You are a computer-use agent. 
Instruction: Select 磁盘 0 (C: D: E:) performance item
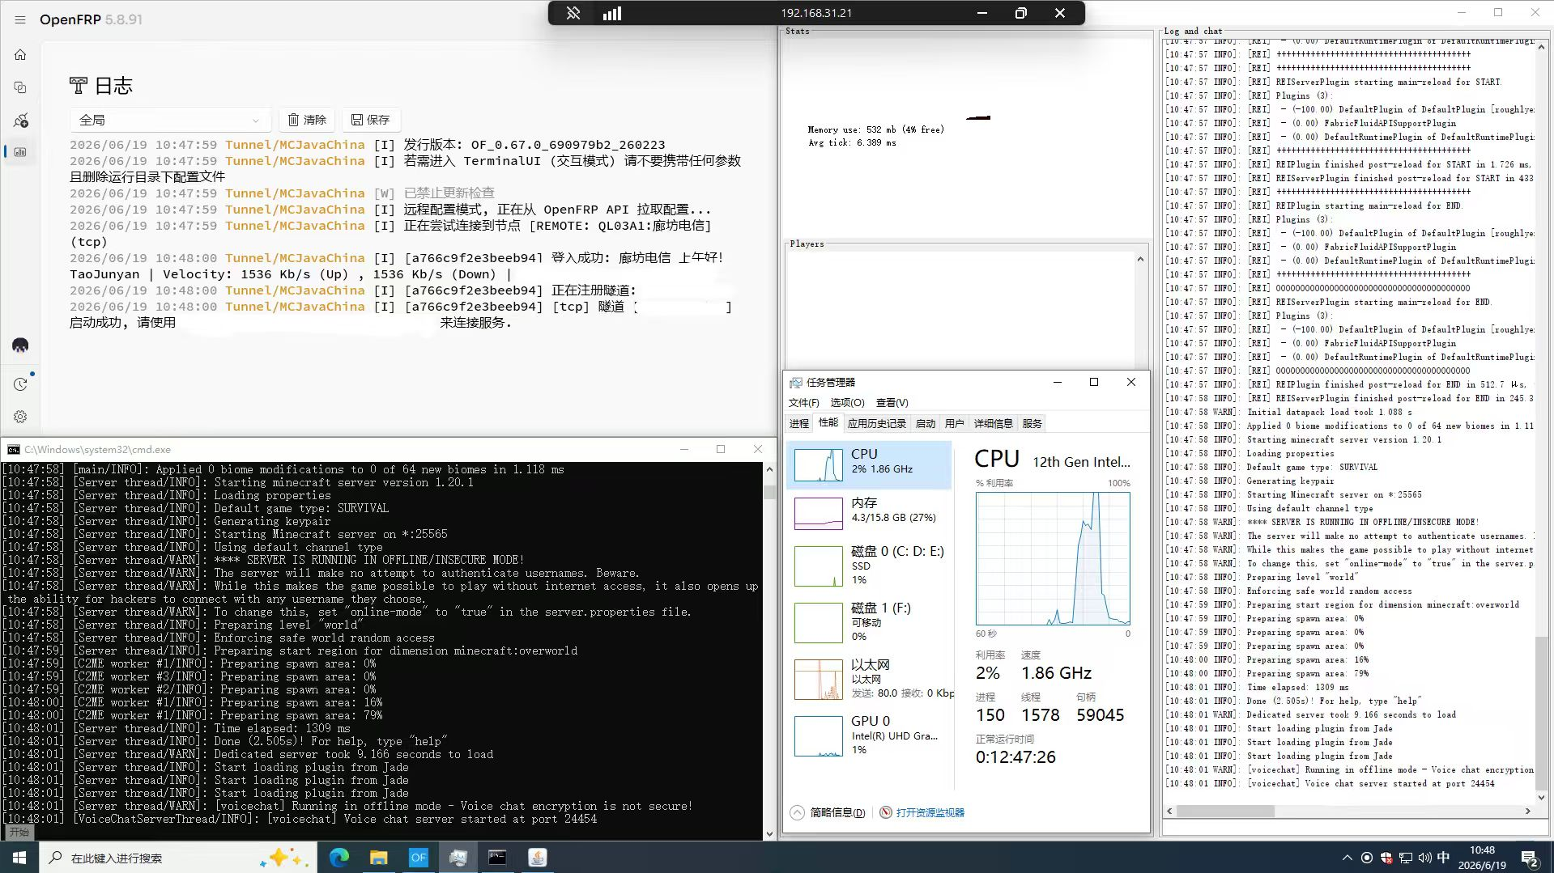869,565
